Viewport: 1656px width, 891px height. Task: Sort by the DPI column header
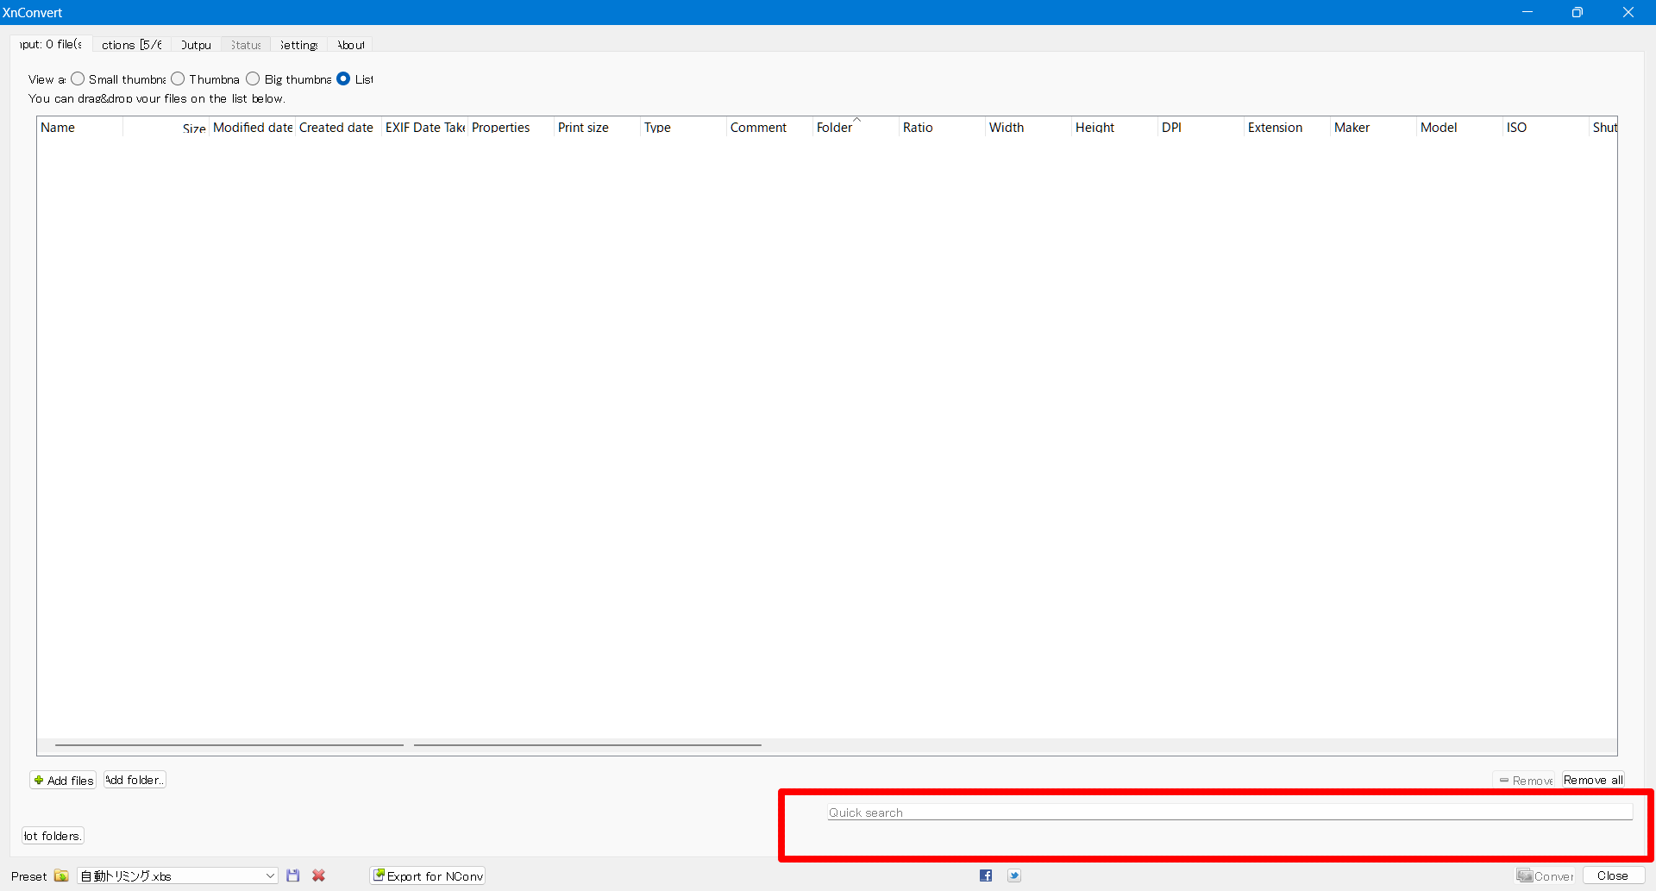(1201, 128)
